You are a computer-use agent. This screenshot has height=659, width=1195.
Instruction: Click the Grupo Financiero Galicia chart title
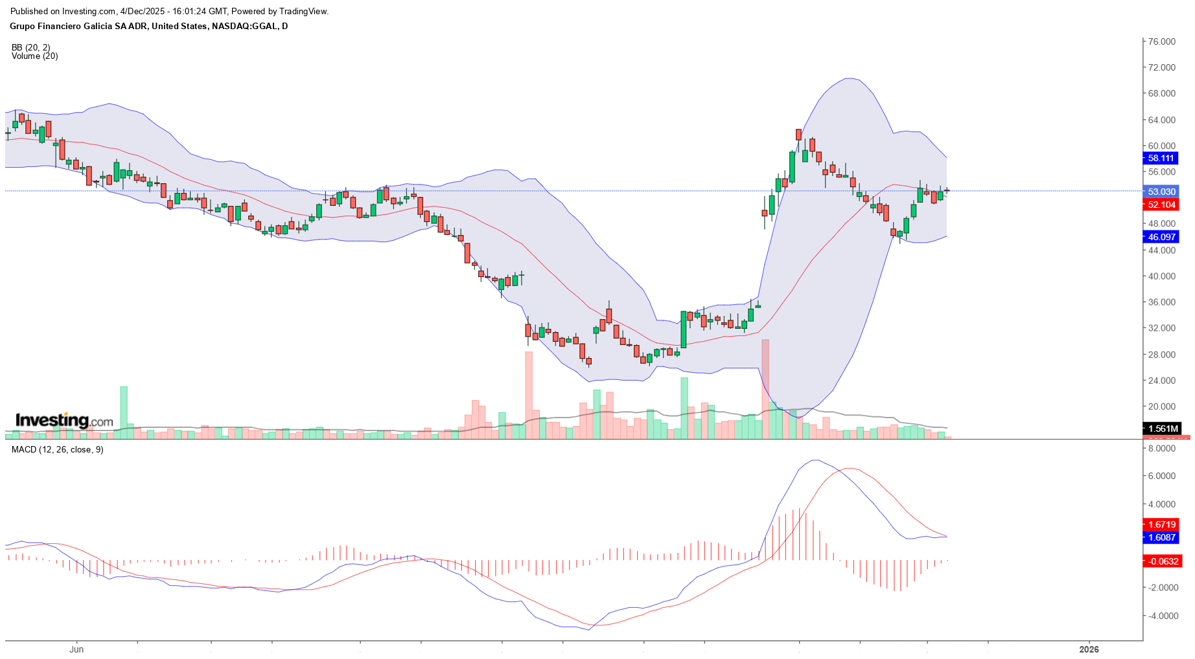148,26
